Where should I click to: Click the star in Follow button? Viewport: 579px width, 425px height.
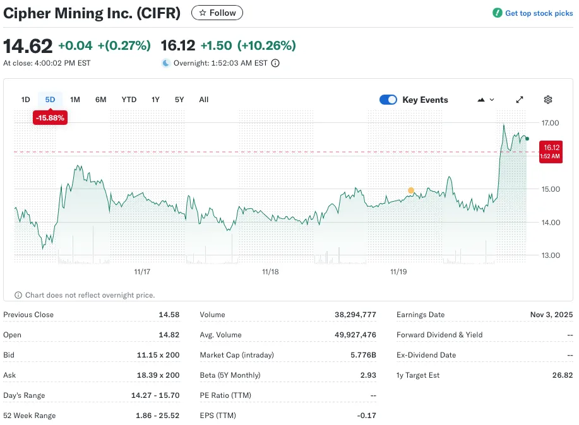(203, 13)
